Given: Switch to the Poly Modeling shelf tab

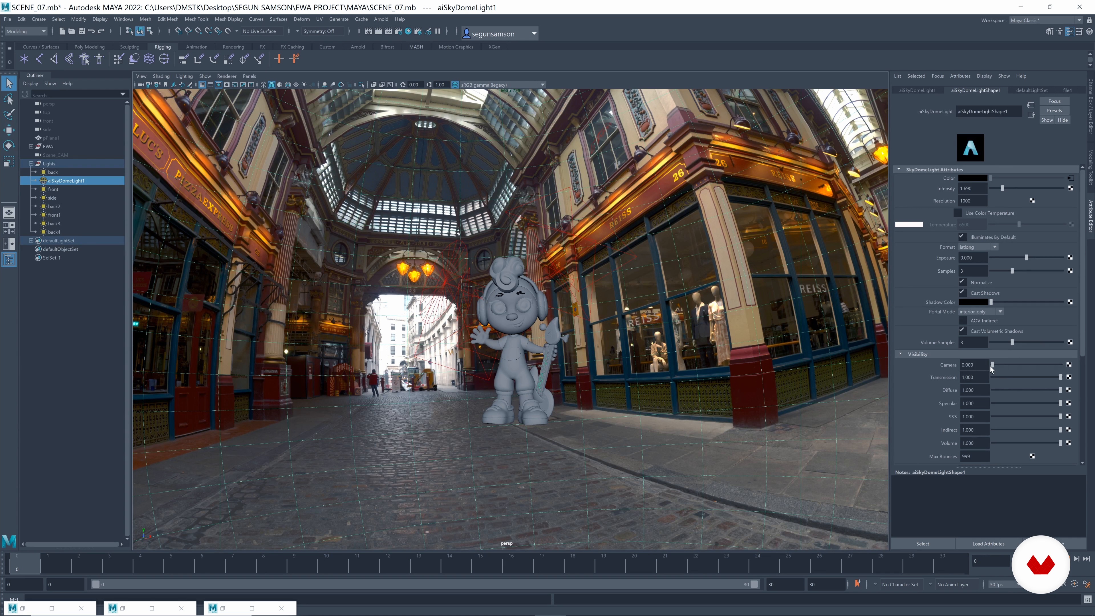Looking at the screenshot, I should point(89,47).
